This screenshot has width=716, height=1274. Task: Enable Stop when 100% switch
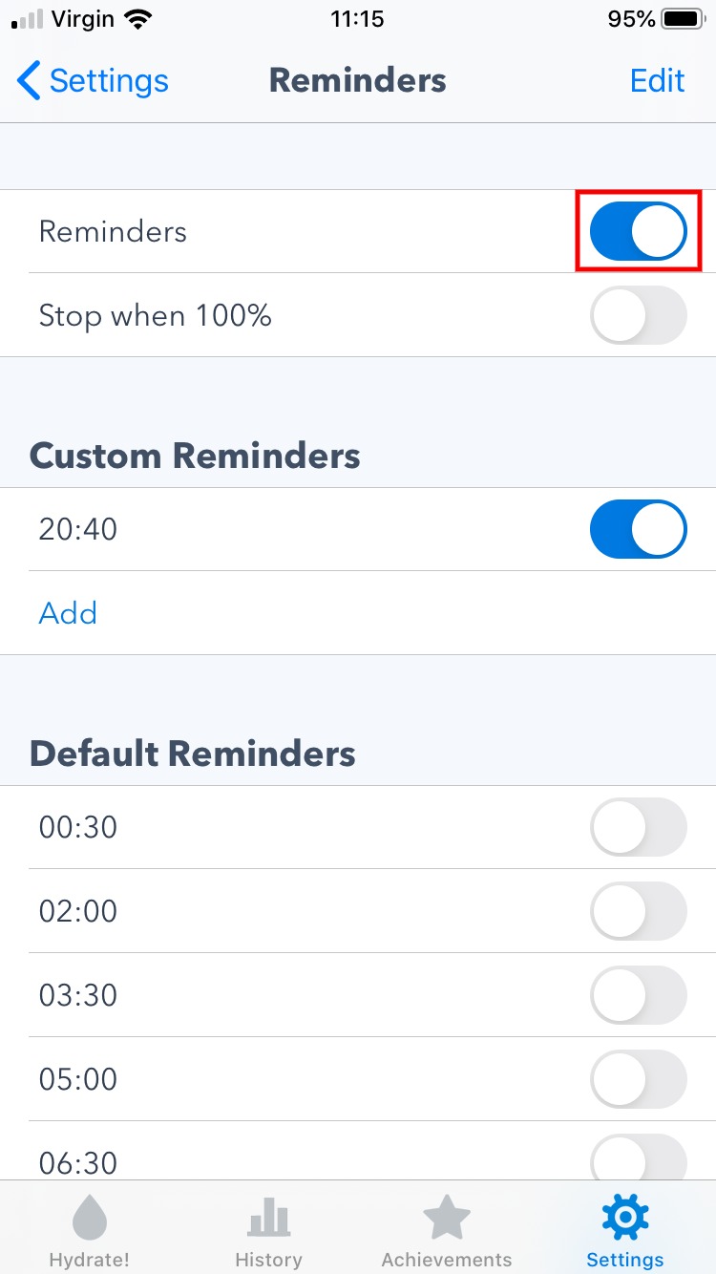click(x=638, y=315)
